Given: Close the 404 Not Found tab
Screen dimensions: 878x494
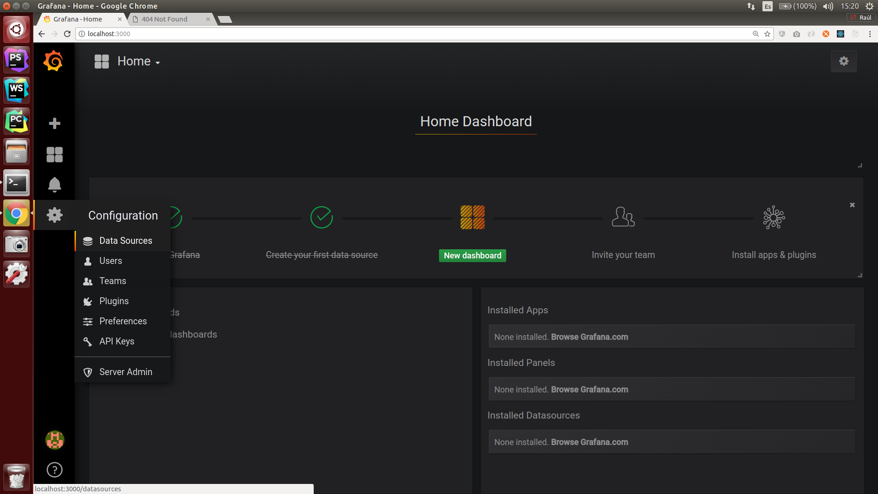Looking at the screenshot, I should tap(208, 19).
